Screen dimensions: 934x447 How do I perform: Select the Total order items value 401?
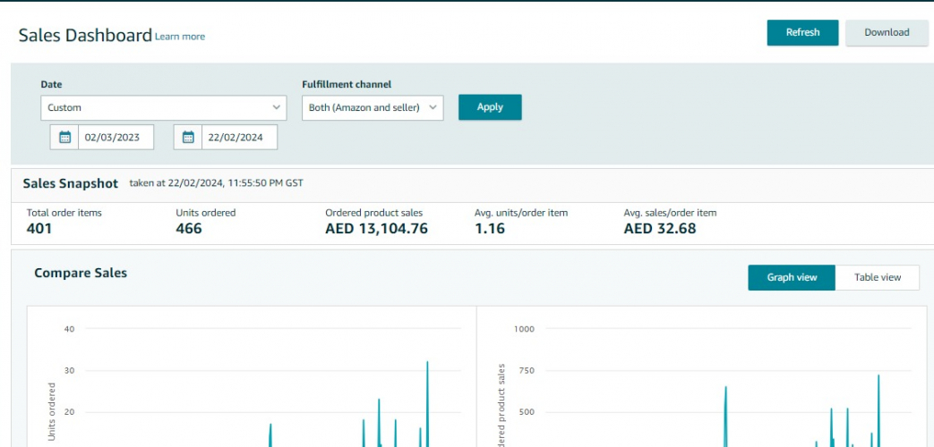pos(39,228)
